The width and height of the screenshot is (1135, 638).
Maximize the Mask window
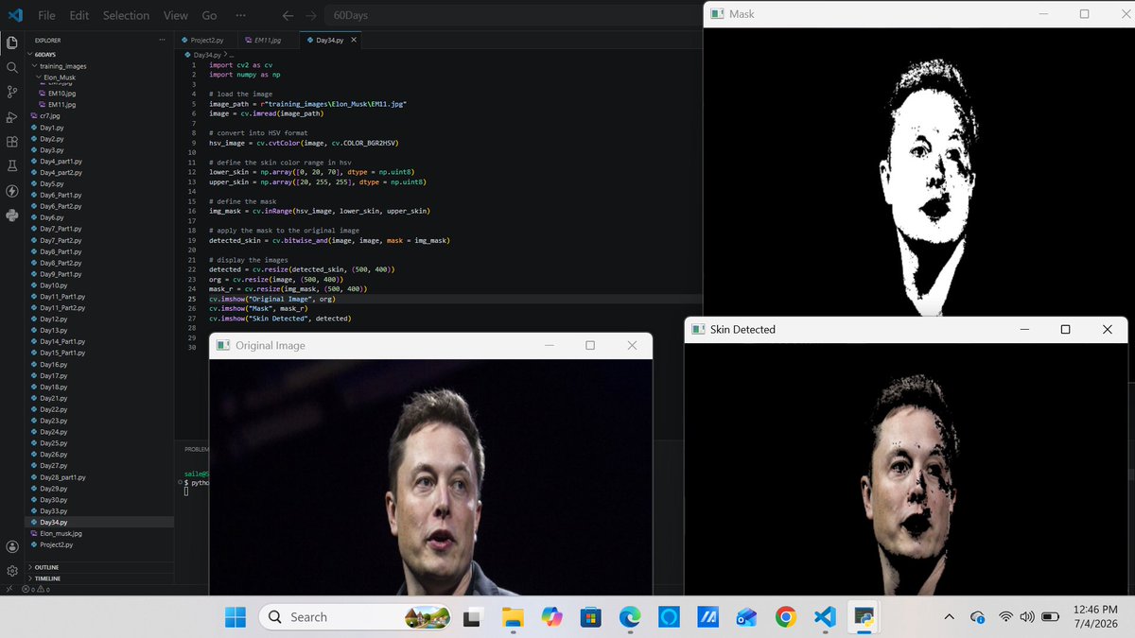click(1084, 14)
